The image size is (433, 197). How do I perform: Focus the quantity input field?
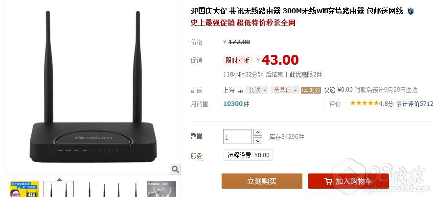coord(237,137)
